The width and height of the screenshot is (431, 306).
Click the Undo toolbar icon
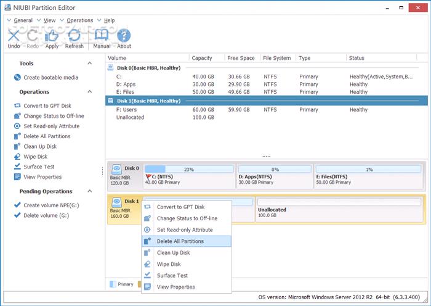click(14, 36)
